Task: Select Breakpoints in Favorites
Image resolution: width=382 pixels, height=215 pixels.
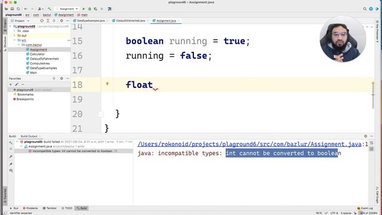Action: click(x=25, y=99)
